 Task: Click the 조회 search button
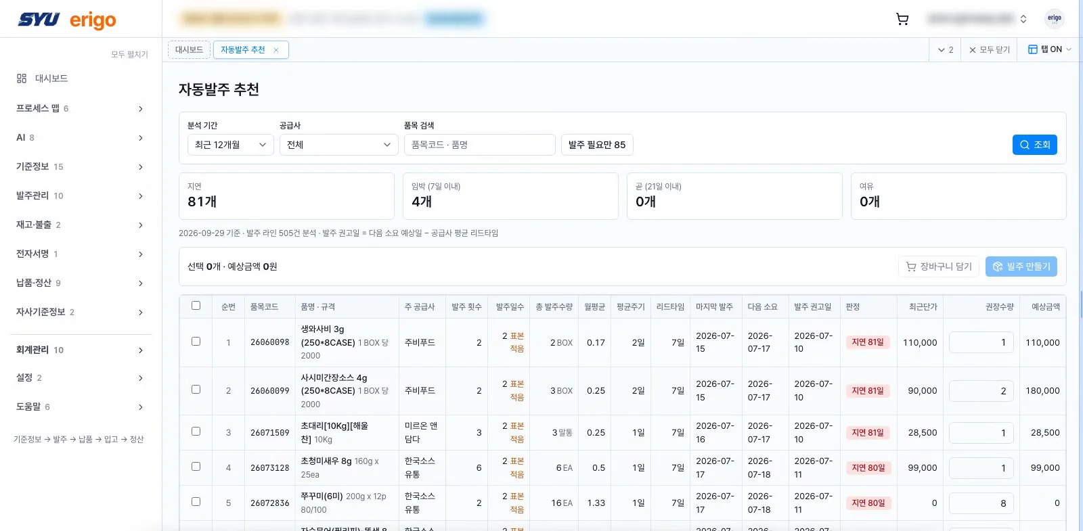(x=1035, y=145)
